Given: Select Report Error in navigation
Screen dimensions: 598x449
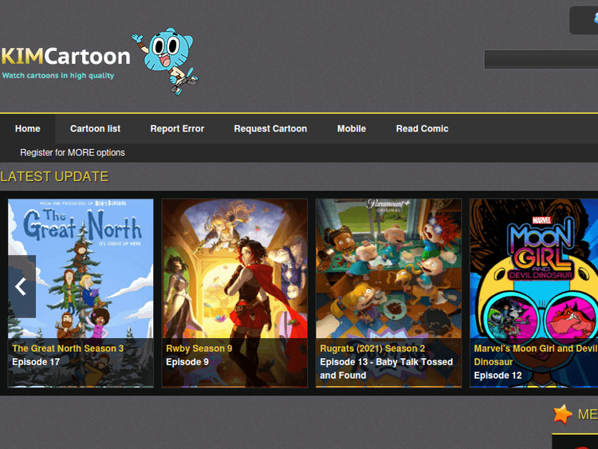Looking at the screenshot, I should 177,128.
